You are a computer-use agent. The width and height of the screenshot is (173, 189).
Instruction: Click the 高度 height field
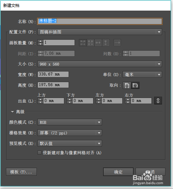[53, 85]
